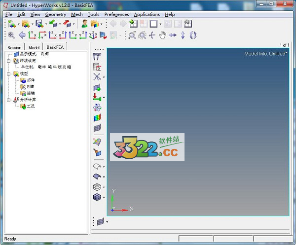Click the rainbow contour results icon
Screen dimensions: 296x245
click(x=97, y=118)
